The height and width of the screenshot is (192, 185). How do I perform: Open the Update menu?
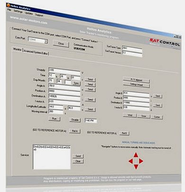[28, 13]
